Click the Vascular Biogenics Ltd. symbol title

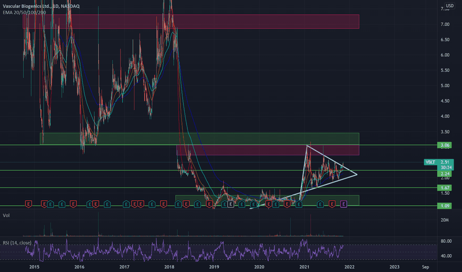pos(41,6)
